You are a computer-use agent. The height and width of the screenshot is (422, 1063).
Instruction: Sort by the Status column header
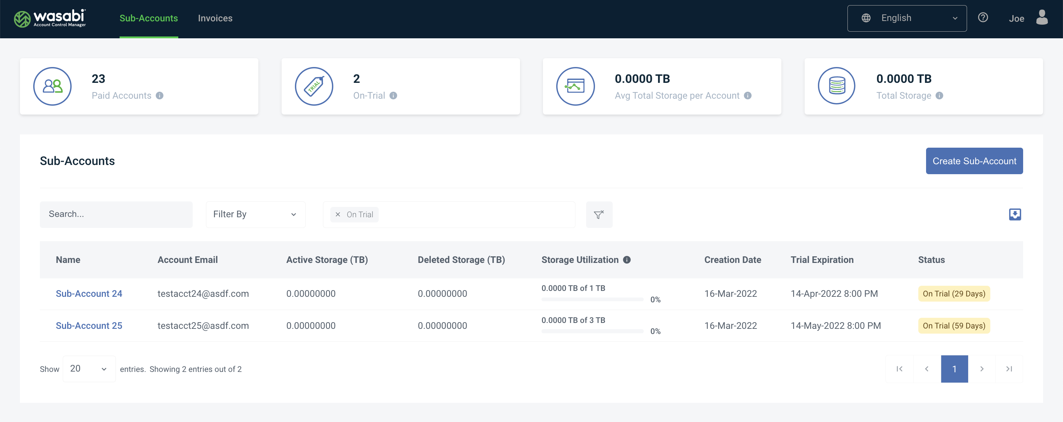(931, 260)
